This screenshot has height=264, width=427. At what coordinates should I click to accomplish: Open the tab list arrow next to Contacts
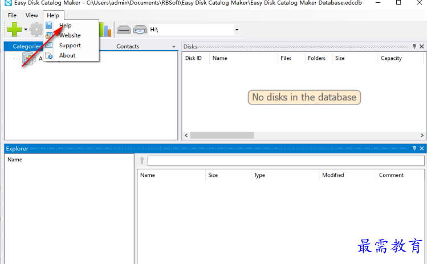tap(174, 47)
